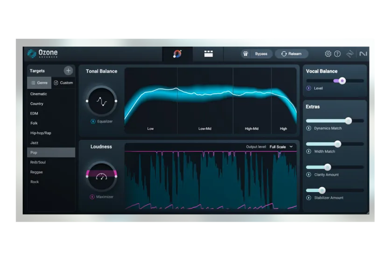Choose the Hip-hop/Rap genre target

point(51,133)
